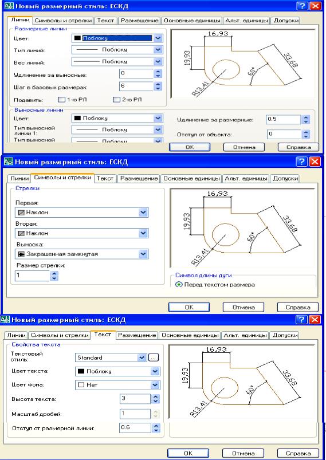The height and width of the screenshot is (460, 326).
Task: Click the 'Отступ от размерной линии' input field
Action: (x=135, y=427)
